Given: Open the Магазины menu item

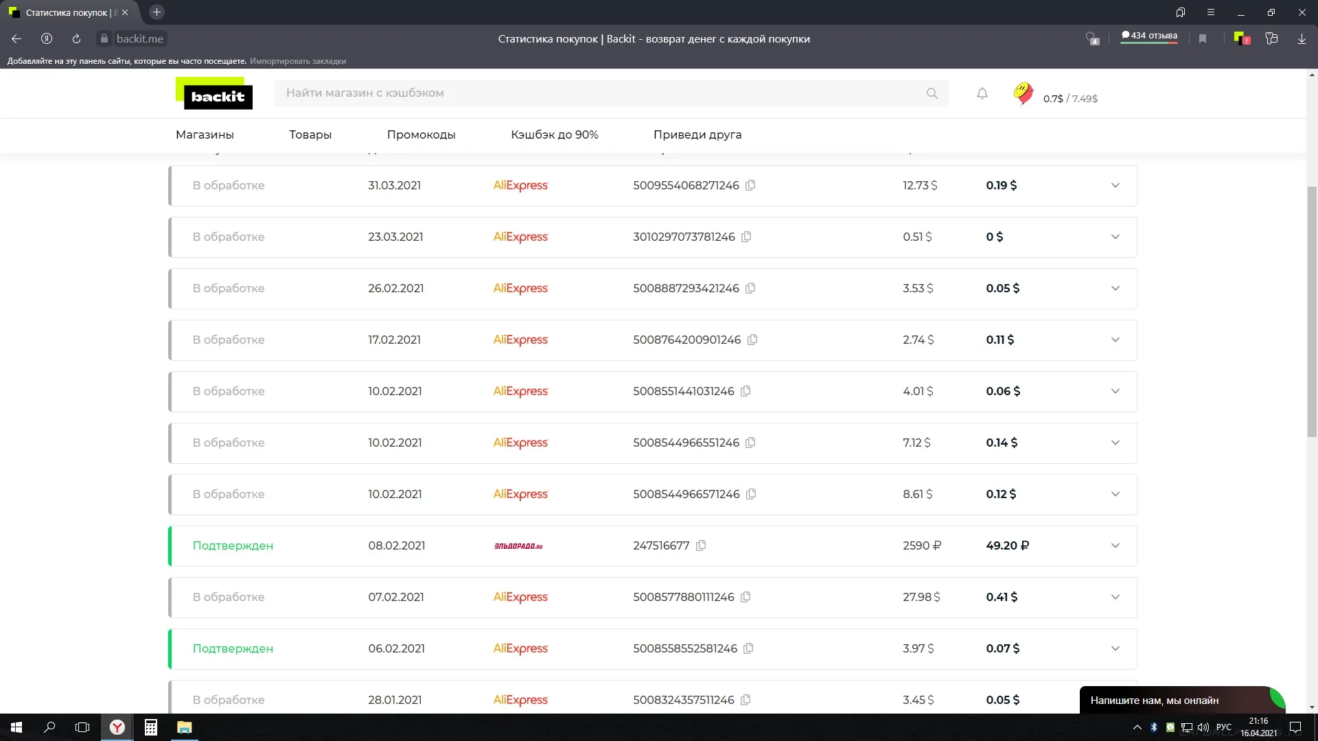Looking at the screenshot, I should click(x=205, y=134).
